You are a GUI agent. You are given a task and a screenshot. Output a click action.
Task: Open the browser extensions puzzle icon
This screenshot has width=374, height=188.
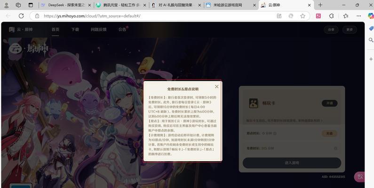[x=331, y=16]
